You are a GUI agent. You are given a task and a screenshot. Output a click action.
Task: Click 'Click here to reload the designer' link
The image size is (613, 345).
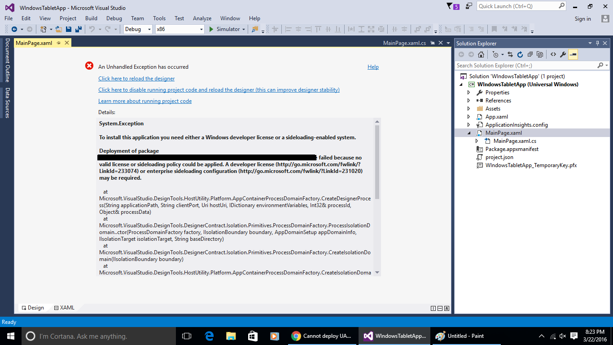coord(136,79)
